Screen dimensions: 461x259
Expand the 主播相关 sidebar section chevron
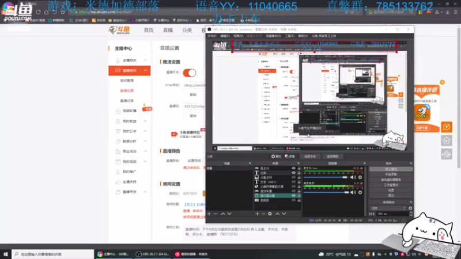(145, 60)
